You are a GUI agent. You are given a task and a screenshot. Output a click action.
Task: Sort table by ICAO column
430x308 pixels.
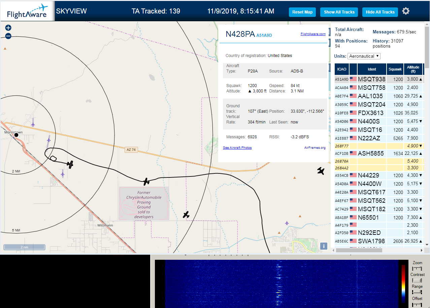click(x=342, y=69)
